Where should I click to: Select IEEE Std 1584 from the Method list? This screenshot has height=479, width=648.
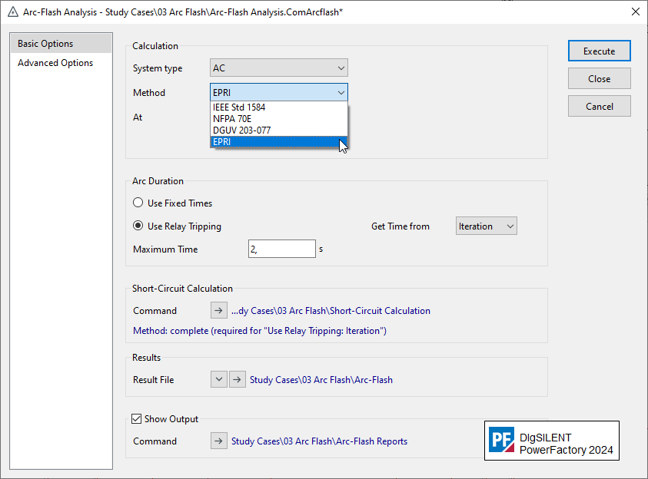click(243, 107)
